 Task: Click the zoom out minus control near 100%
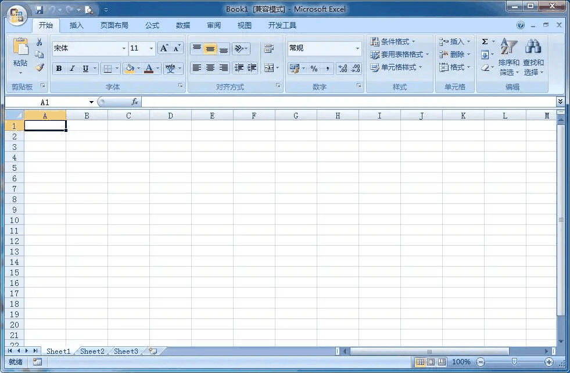pos(481,361)
